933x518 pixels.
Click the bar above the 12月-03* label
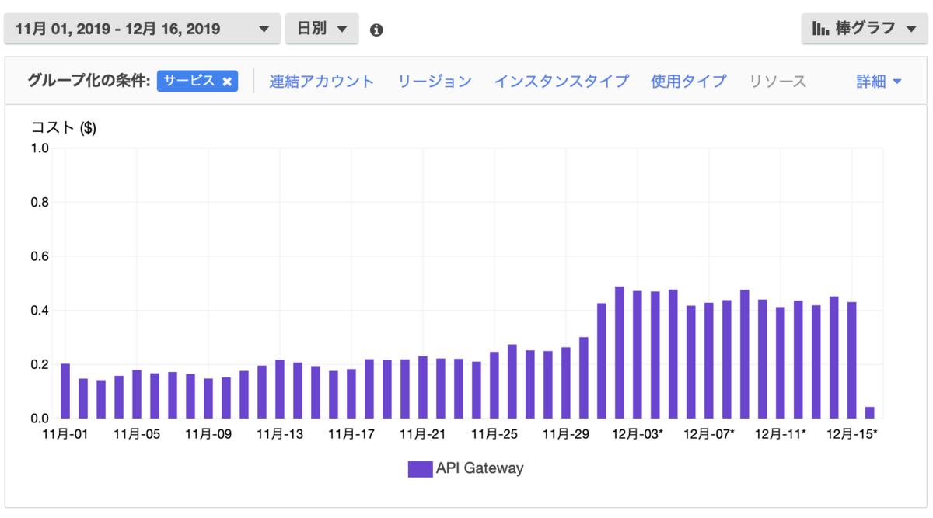(x=638, y=355)
